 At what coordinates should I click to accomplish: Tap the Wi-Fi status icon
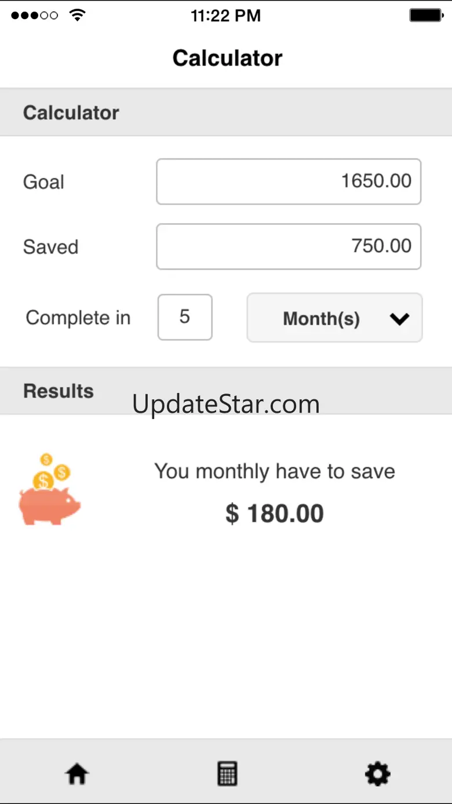[x=76, y=15]
